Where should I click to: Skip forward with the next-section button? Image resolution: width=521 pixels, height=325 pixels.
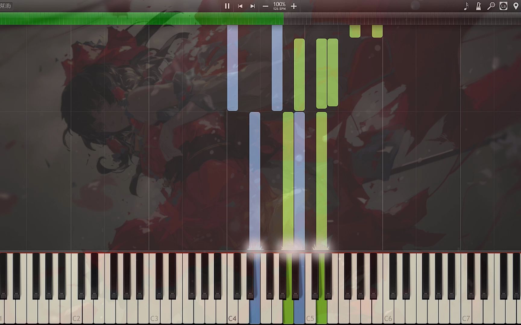click(x=253, y=6)
